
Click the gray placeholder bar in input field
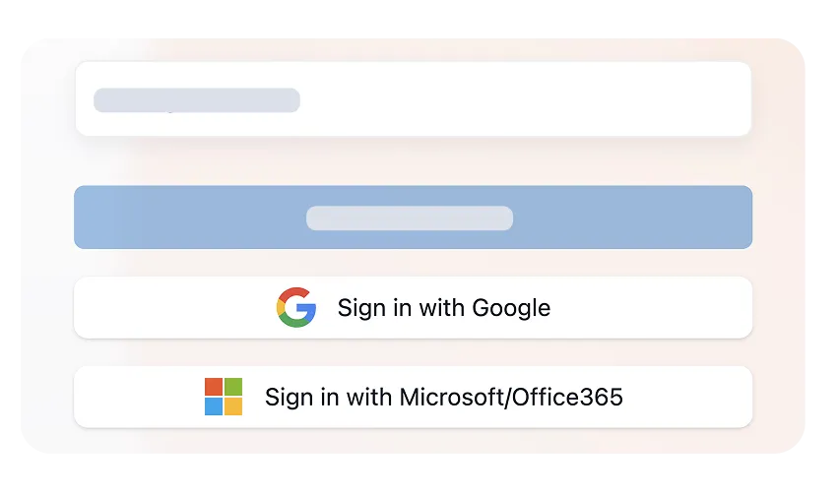pos(197,100)
